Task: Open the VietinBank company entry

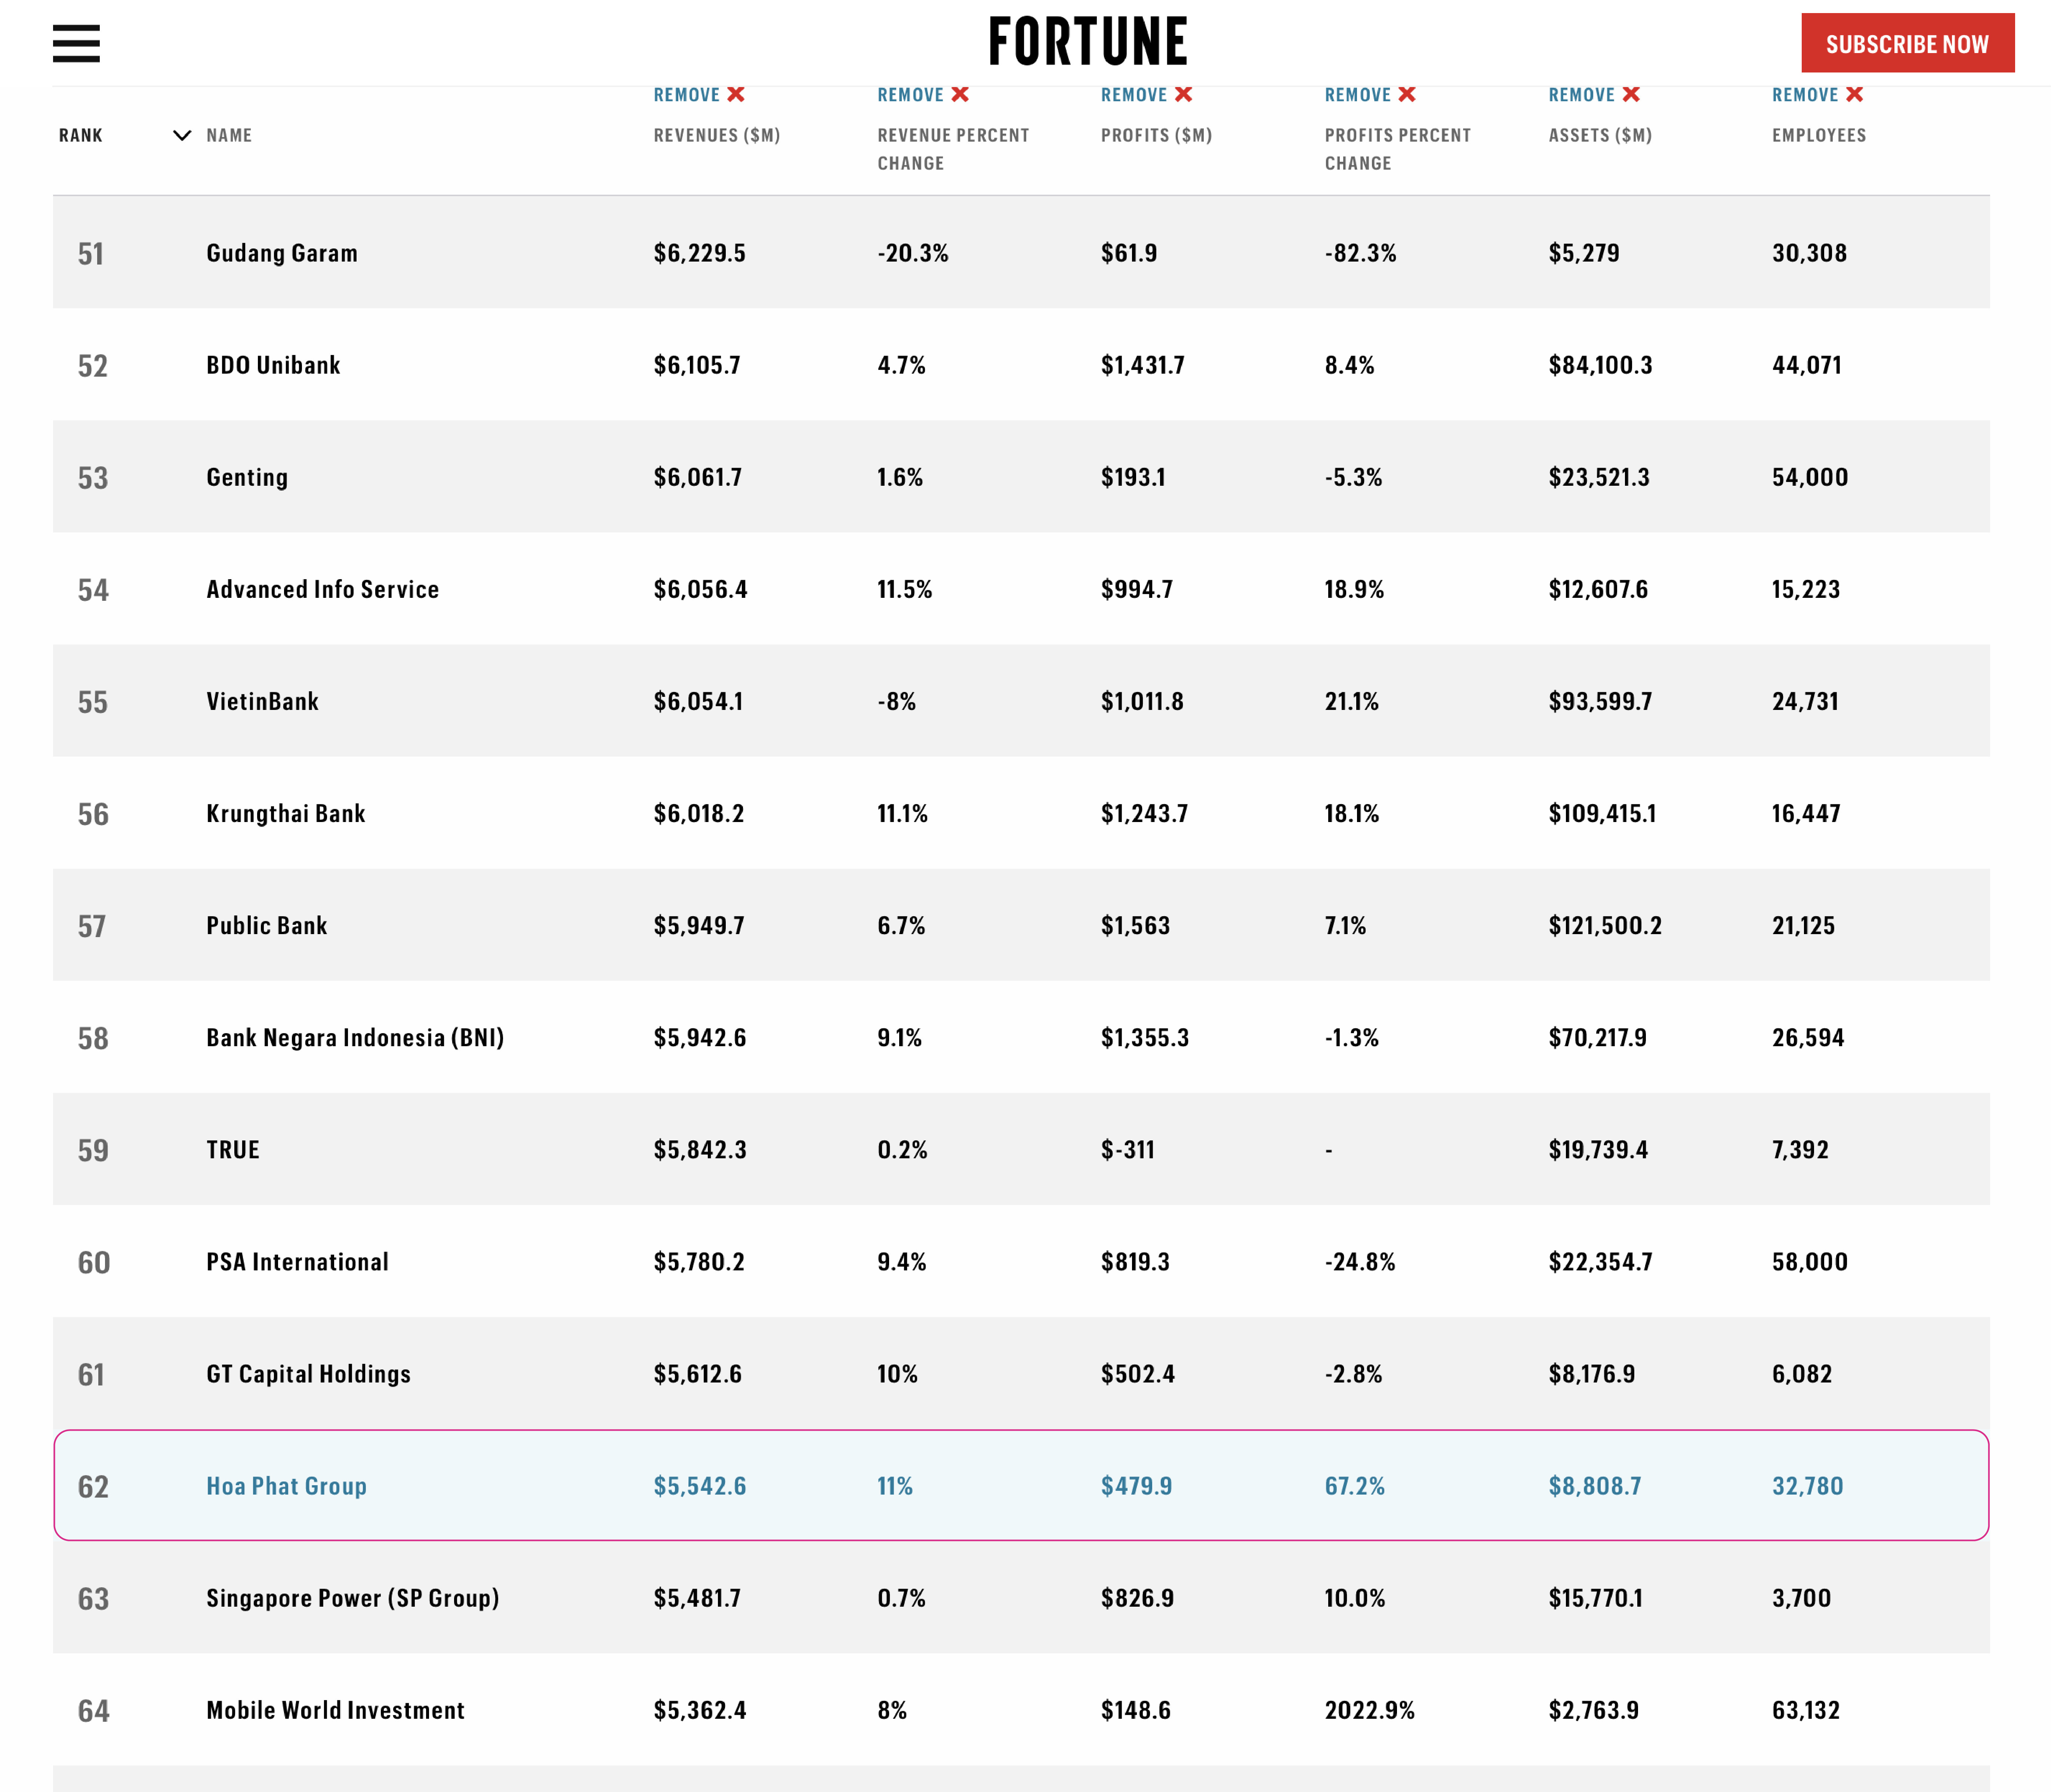Action: pos(262,701)
